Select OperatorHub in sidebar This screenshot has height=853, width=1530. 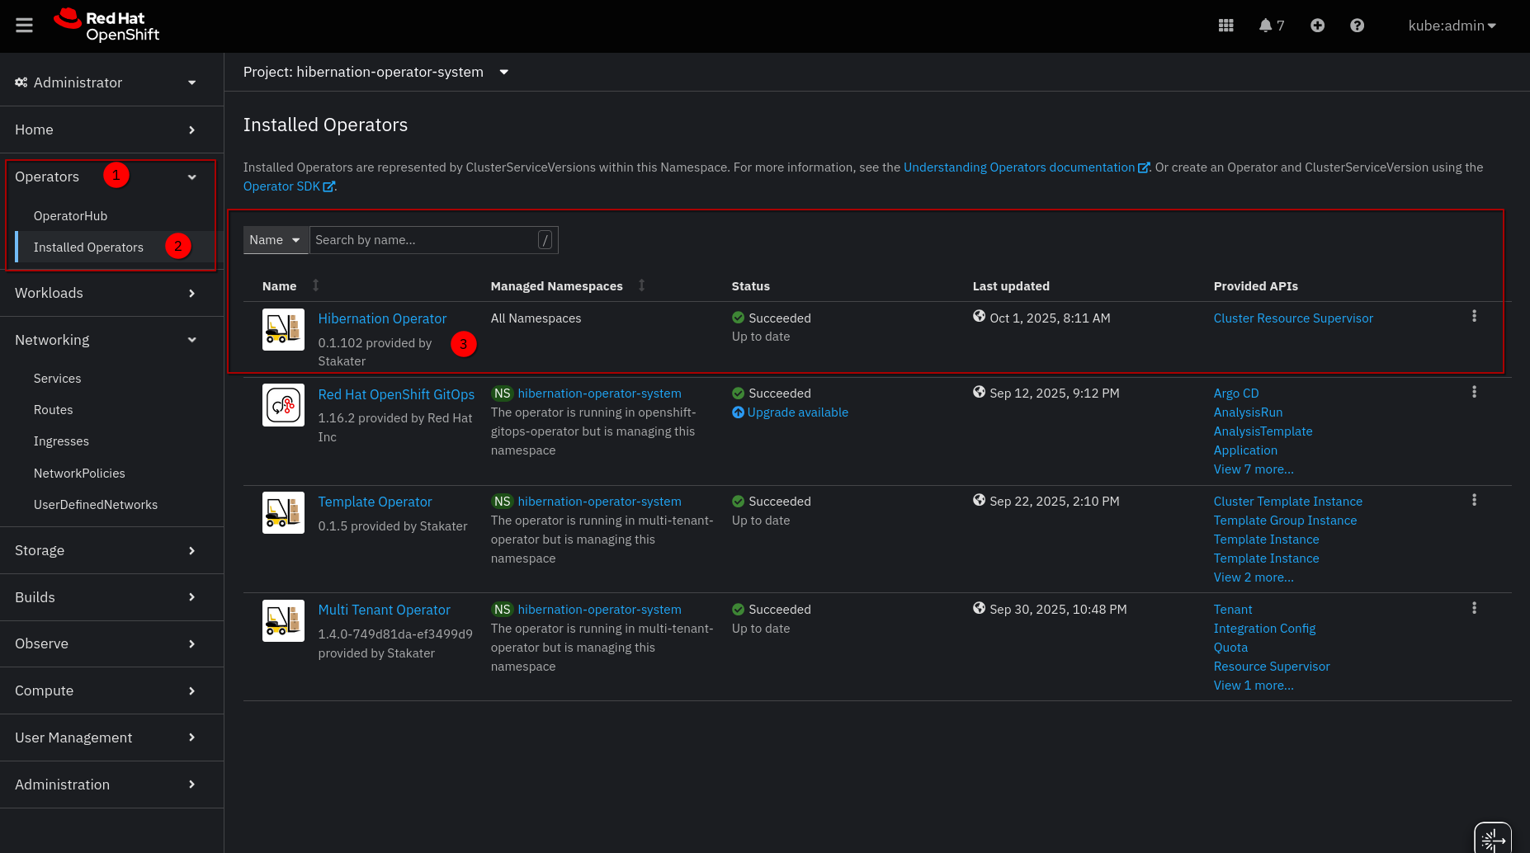pos(70,216)
